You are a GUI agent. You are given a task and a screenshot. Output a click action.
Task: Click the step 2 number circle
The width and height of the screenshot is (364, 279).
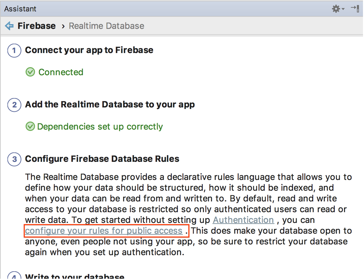pos(14,105)
